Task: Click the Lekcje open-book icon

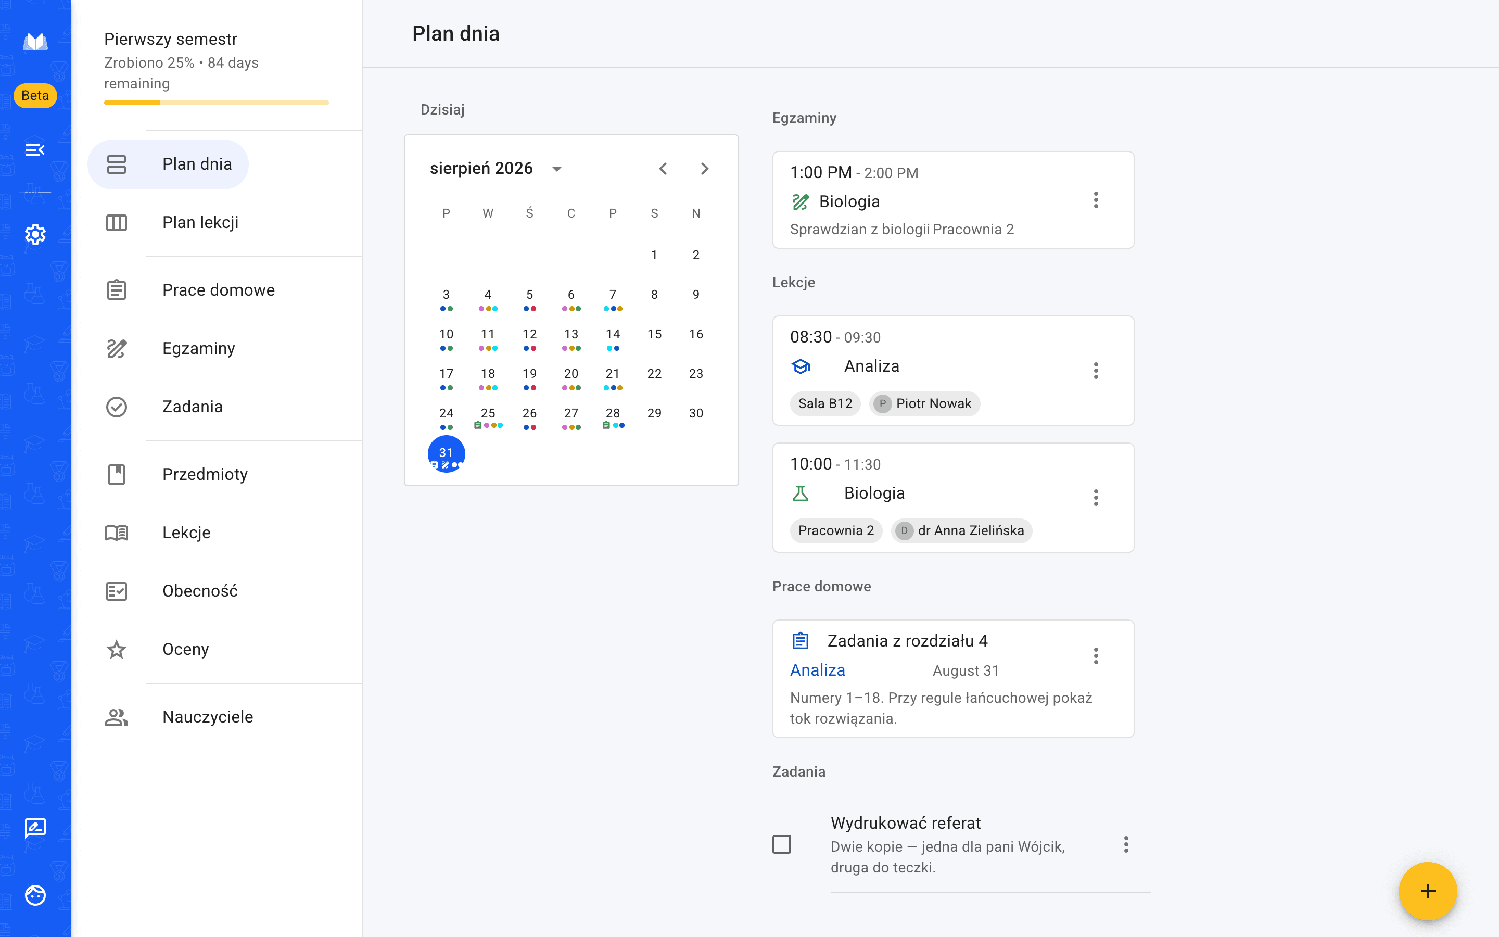Action: click(x=117, y=533)
